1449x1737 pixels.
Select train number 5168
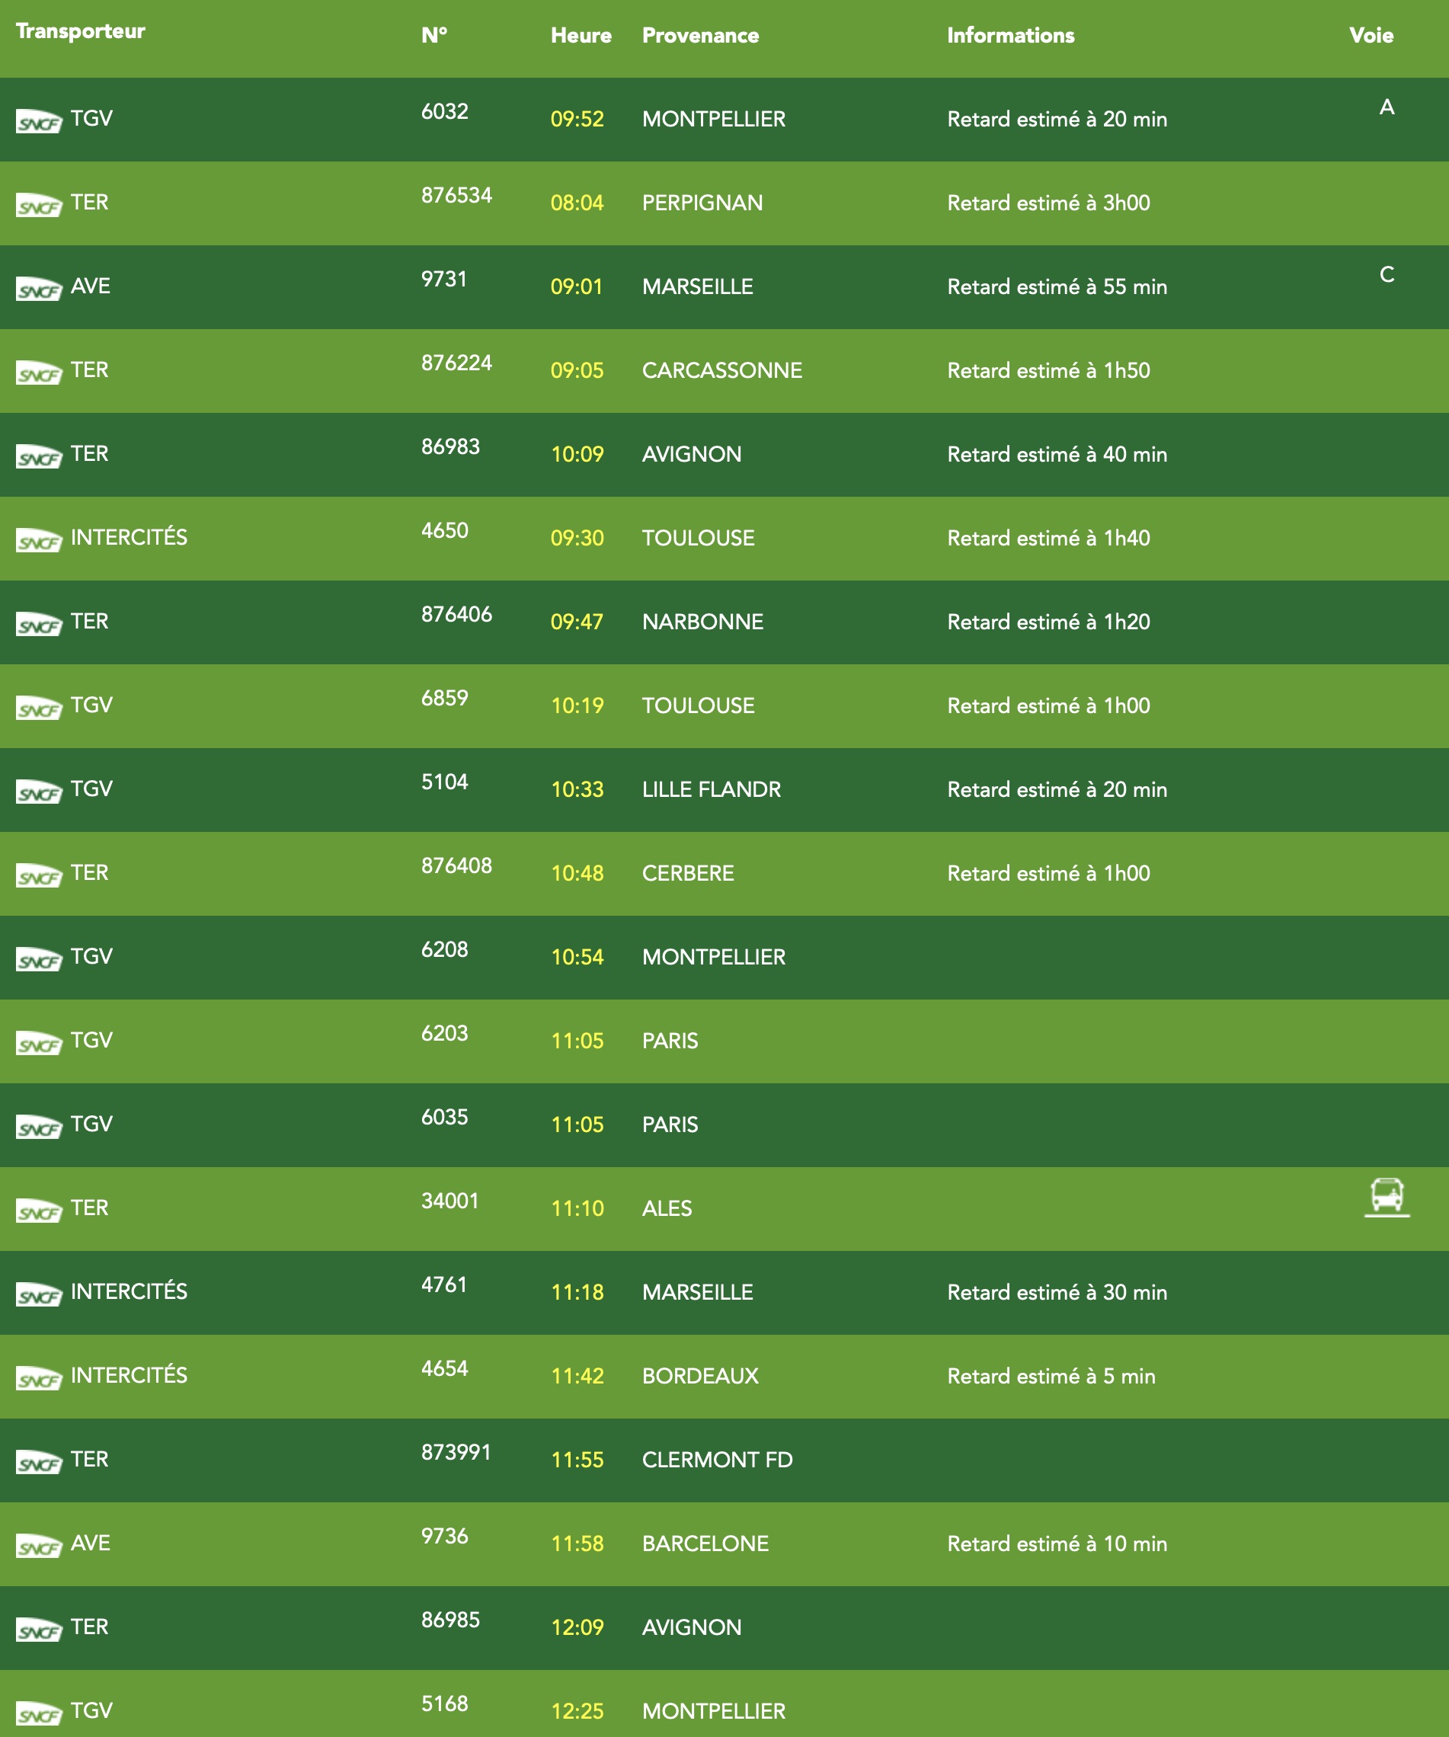click(x=445, y=1704)
